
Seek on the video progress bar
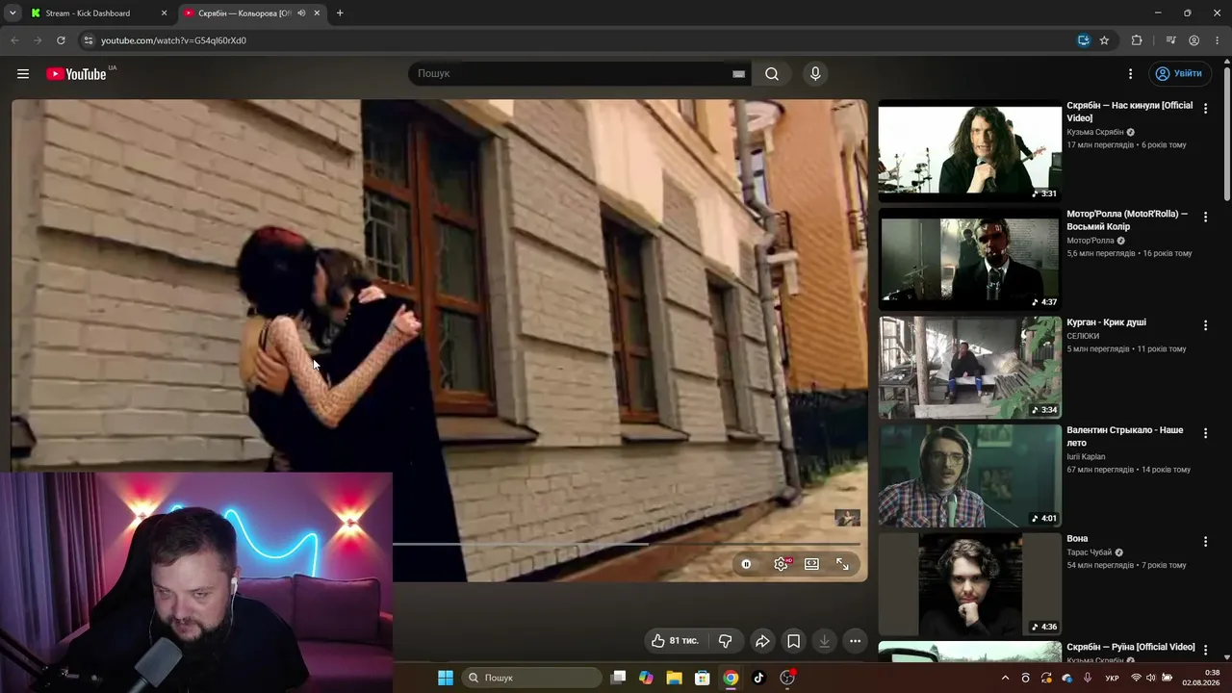[x=626, y=544]
